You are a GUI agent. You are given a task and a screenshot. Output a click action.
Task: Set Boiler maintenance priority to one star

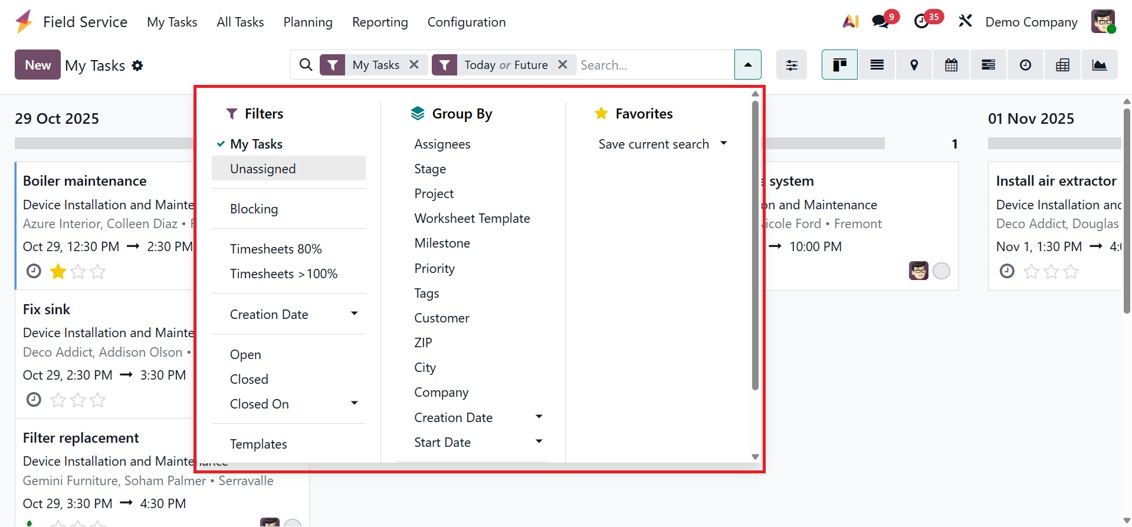[x=58, y=272]
